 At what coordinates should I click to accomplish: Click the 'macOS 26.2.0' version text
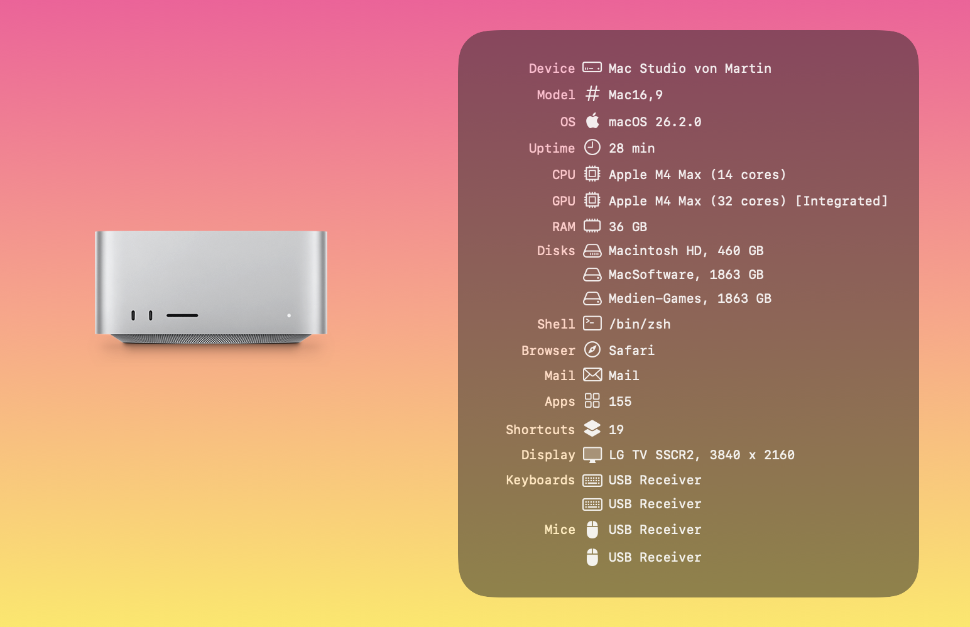[655, 122]
